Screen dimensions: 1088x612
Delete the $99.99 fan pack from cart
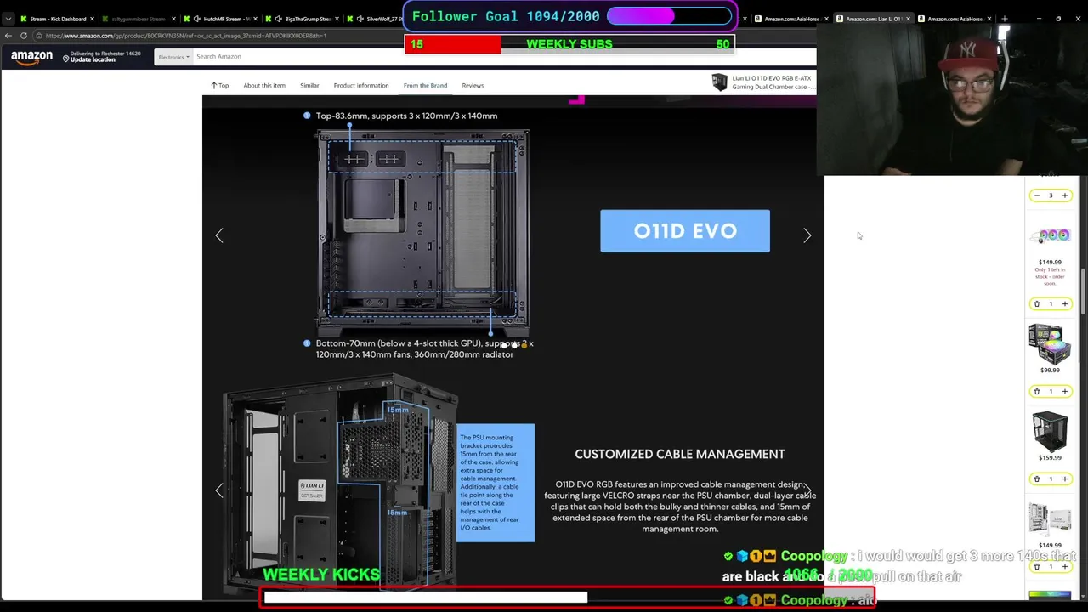tap(1036, 391)
